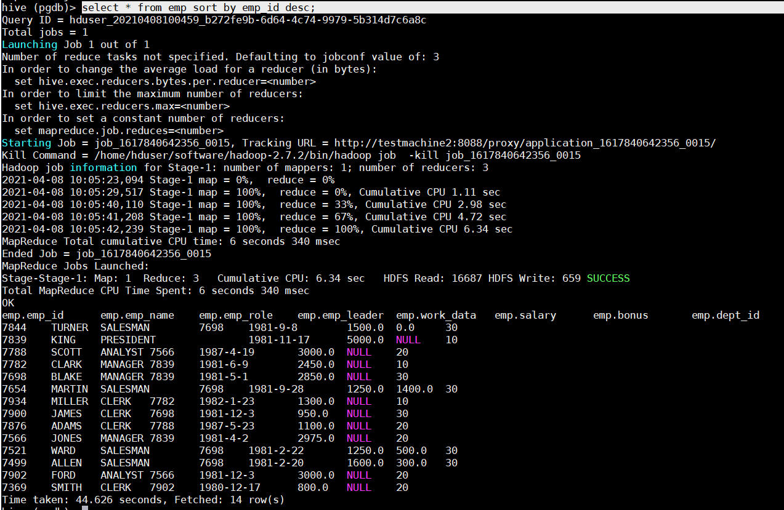The height and width of the screenshot is (510, 784).
Task: Click the emp.emp_id column header
Action: pos(33,315)
